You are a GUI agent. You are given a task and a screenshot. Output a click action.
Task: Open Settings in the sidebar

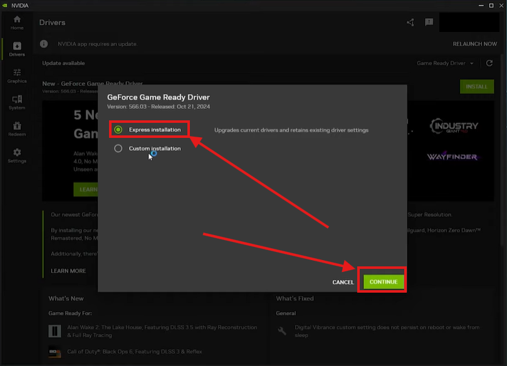17,155
